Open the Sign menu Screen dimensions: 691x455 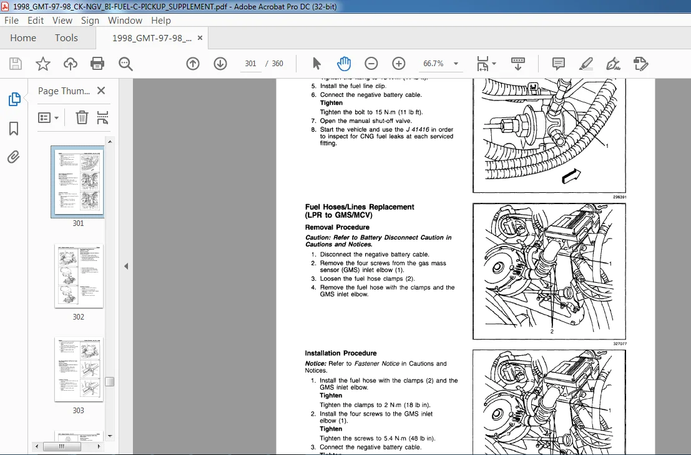[x=90, y=20]
